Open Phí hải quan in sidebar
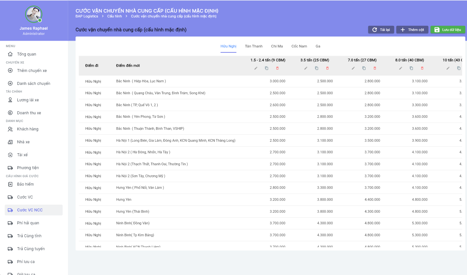This screenshot has width=467, height=275. tap(28, 223)
